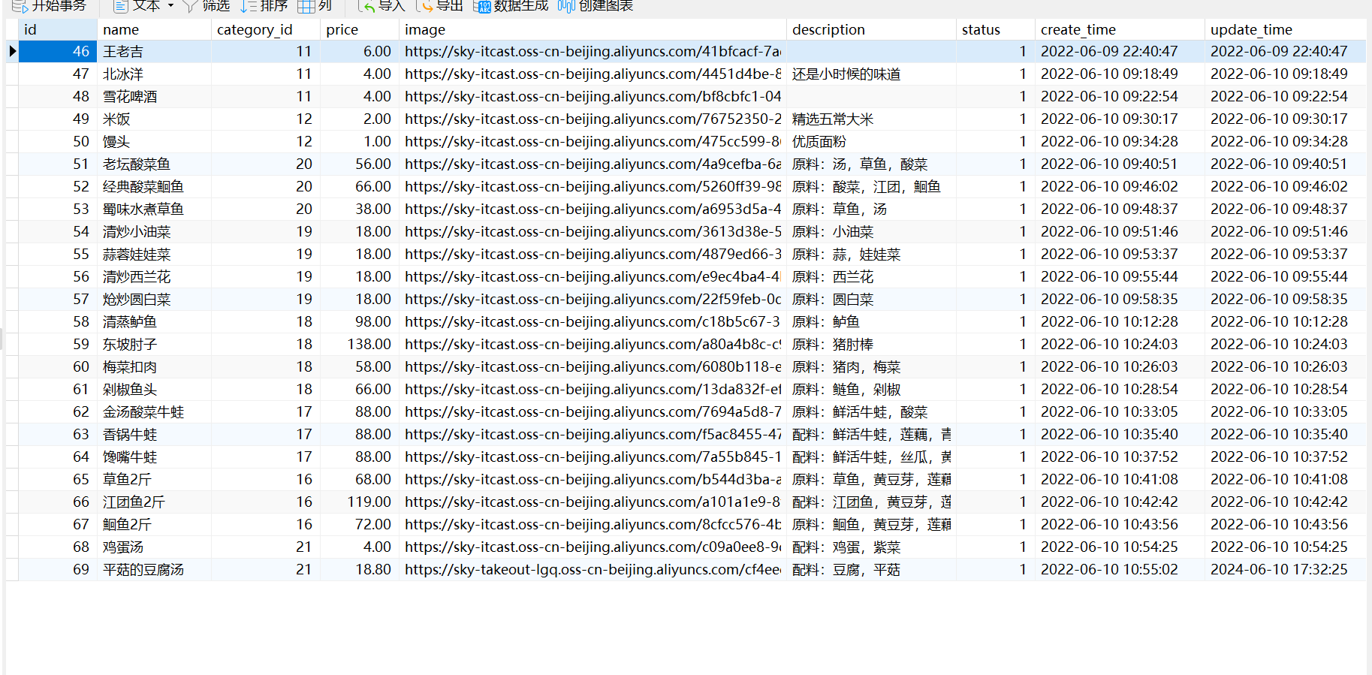This screenshot has width=1372, height=675.
Task: Select the name cell 香锅牛蛙
Action: (x=154, y=434)
